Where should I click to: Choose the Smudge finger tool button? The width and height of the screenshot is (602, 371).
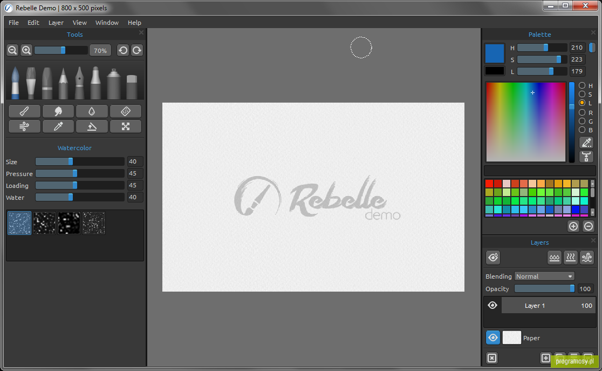pos(58,111)
